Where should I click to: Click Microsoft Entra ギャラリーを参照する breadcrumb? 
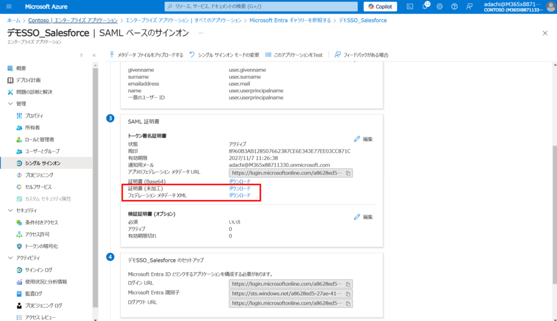[290, 20]
